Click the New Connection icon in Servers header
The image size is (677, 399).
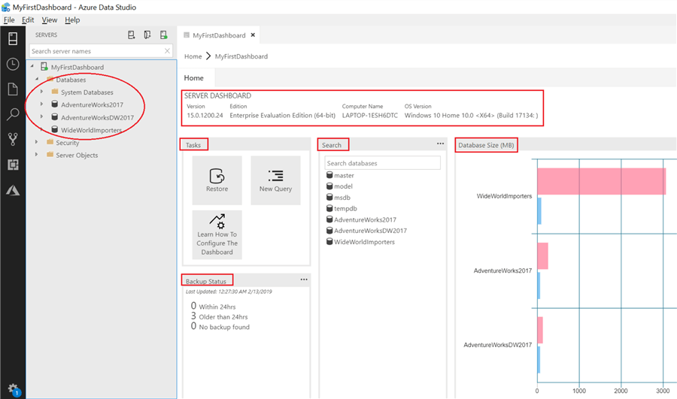pyautogui.click(x=131, y=35)
